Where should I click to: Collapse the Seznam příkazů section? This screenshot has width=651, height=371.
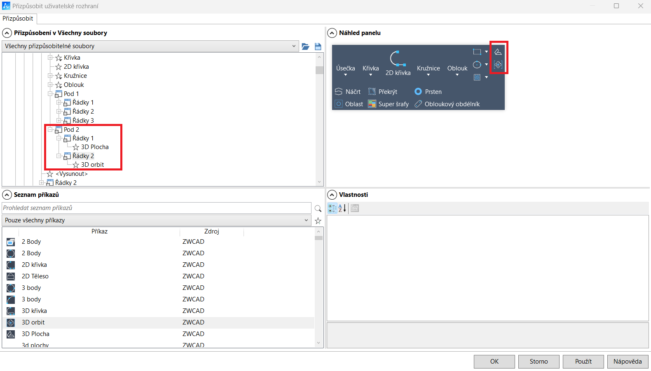[7, 195]
